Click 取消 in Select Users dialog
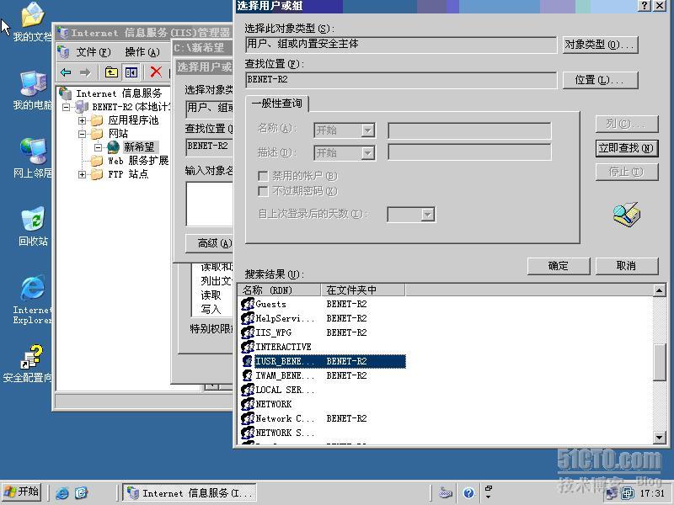This screenshot has height=505, width=674. click(x=627, y=266)
